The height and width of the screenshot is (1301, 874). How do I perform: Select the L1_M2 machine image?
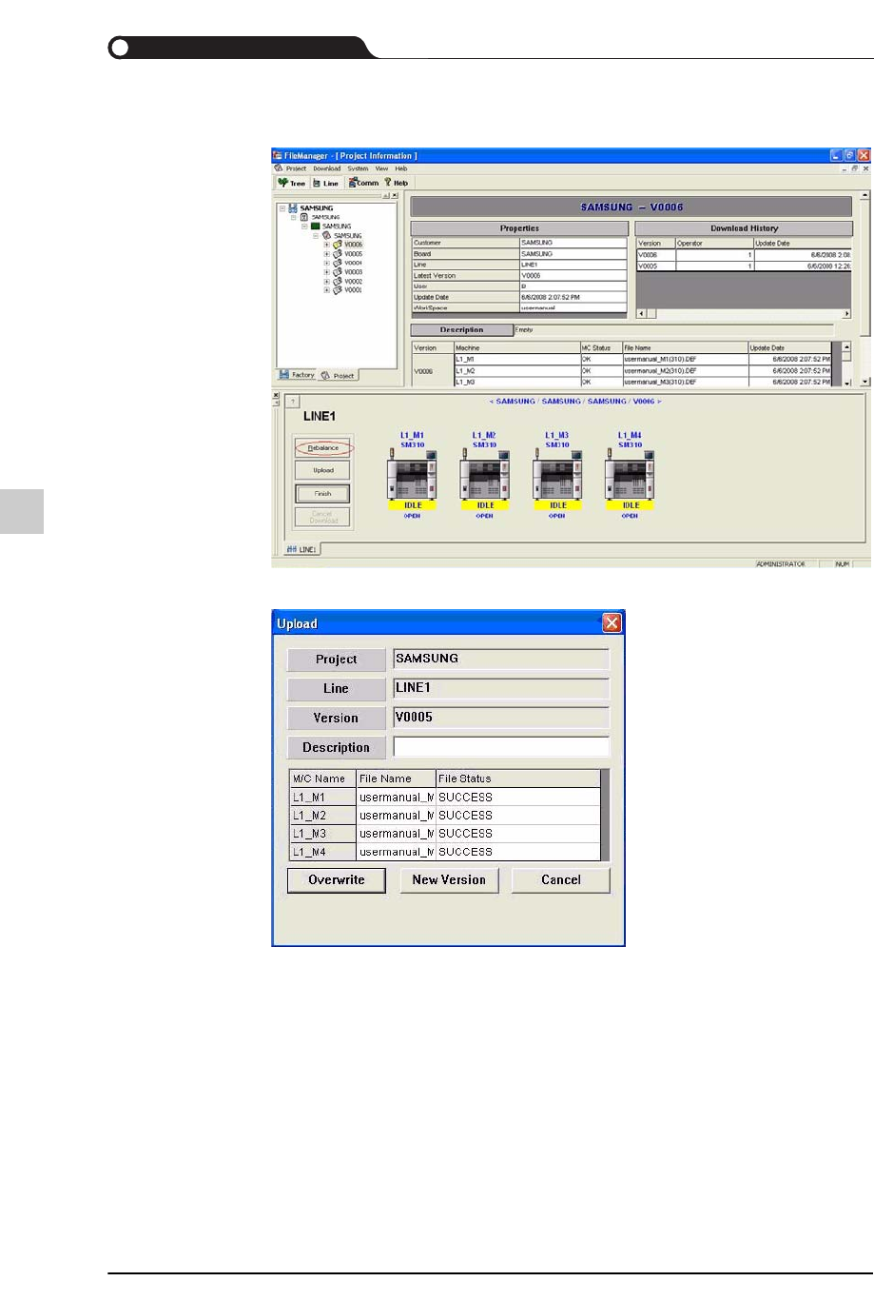(485, 475)
